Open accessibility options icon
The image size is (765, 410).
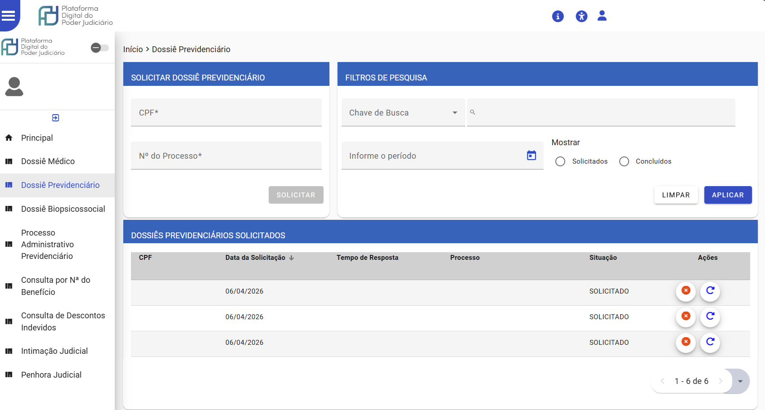point(581,17)
